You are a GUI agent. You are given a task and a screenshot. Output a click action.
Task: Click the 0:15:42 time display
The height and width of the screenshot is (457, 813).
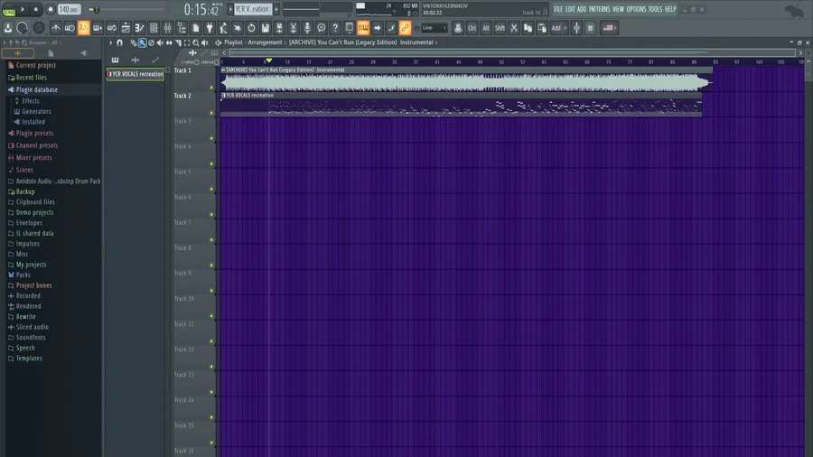pos(201,9)
